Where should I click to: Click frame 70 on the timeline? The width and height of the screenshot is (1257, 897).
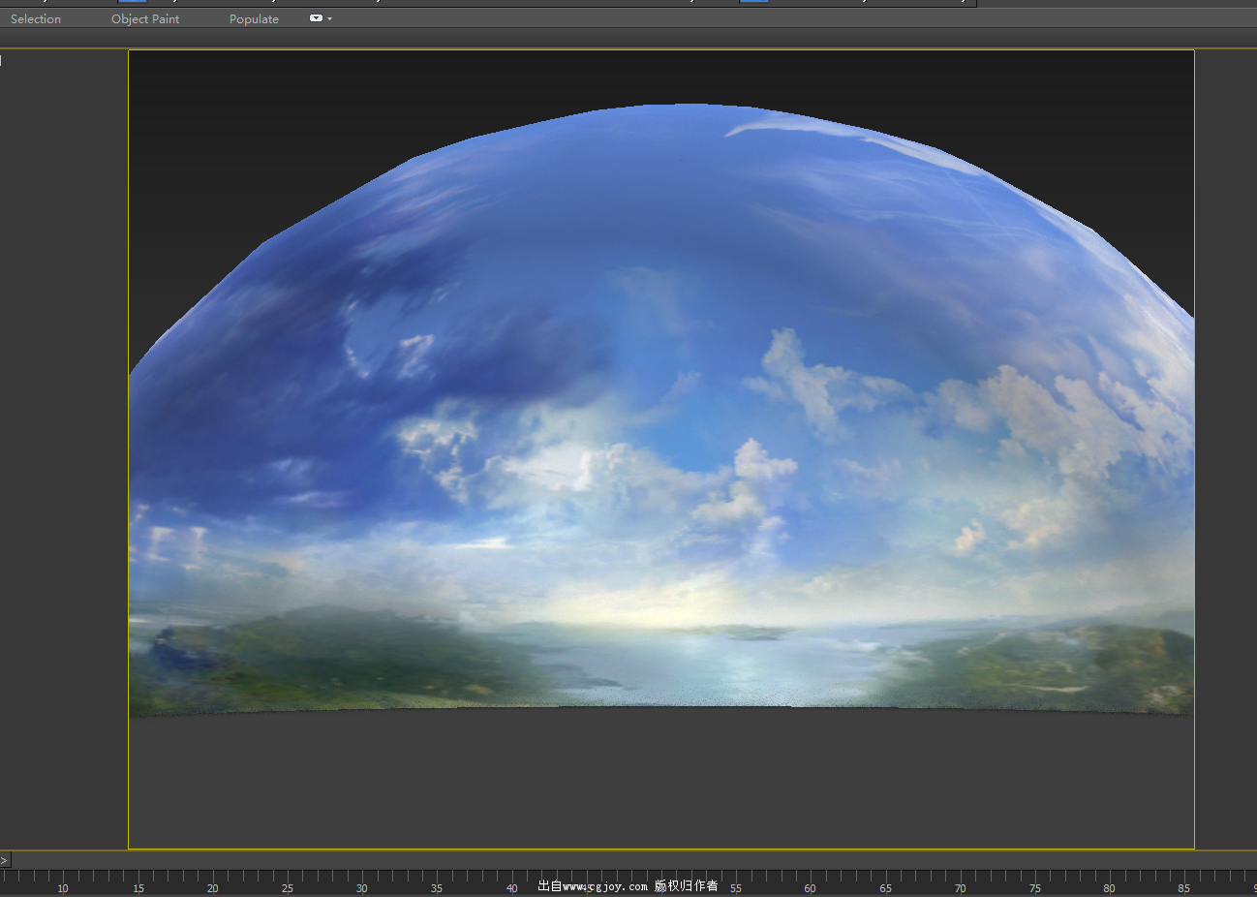(961, 888)
